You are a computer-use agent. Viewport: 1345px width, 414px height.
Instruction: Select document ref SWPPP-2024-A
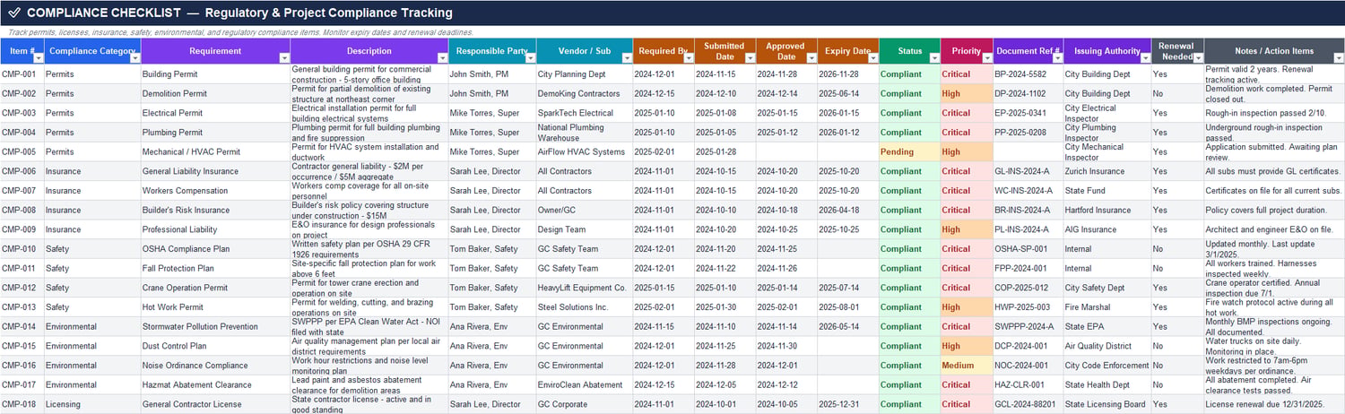tap(1028, 327)
